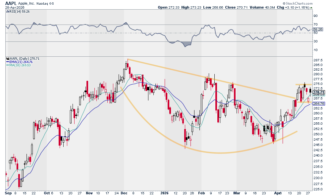Click the 'Feb' month label on time axis
The height and width of the screenshot is (196, 328).
[x=201, y=193]
